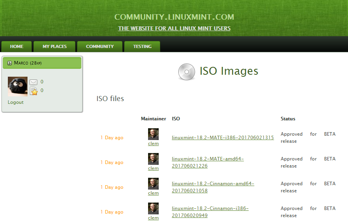Click clem's avatar in the Cinnamon-amd64 row
The image size is (348, 223).
click(153, 184)
